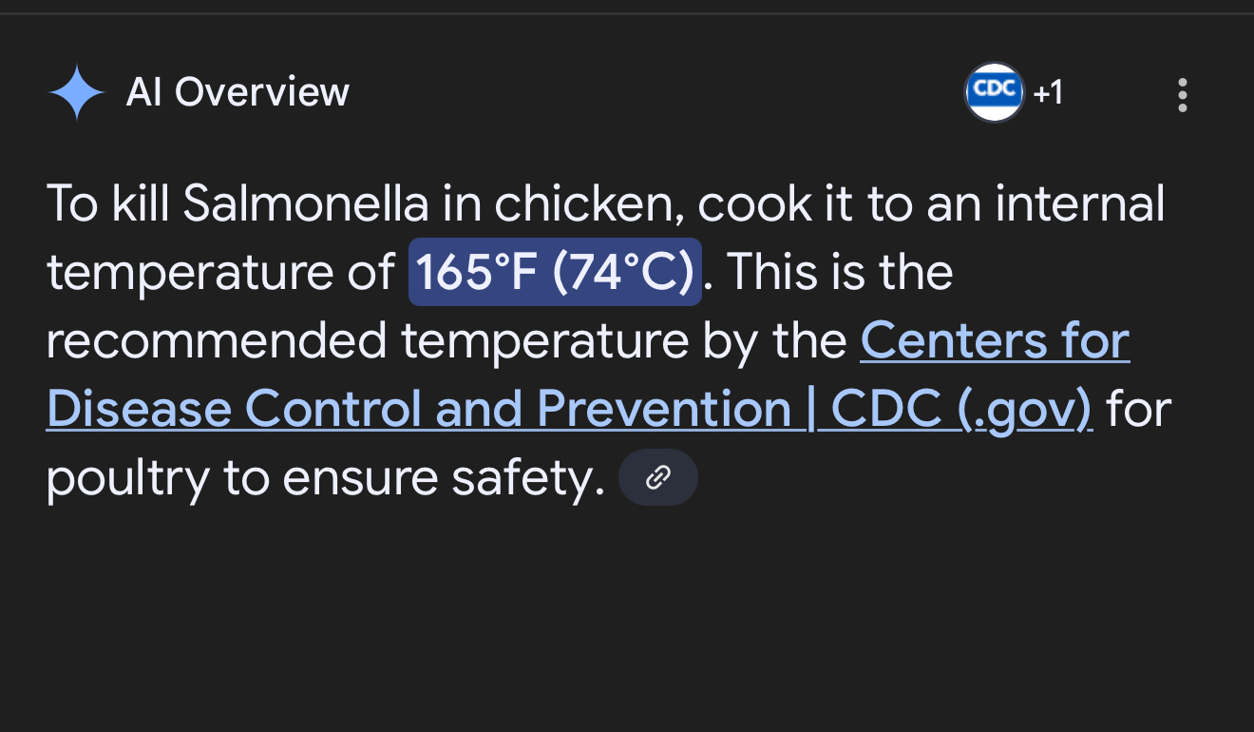The width and height of the screenshot is (1254, 732).
Task: Click the link chip icon after "safety."
Action: click(657, 477)
